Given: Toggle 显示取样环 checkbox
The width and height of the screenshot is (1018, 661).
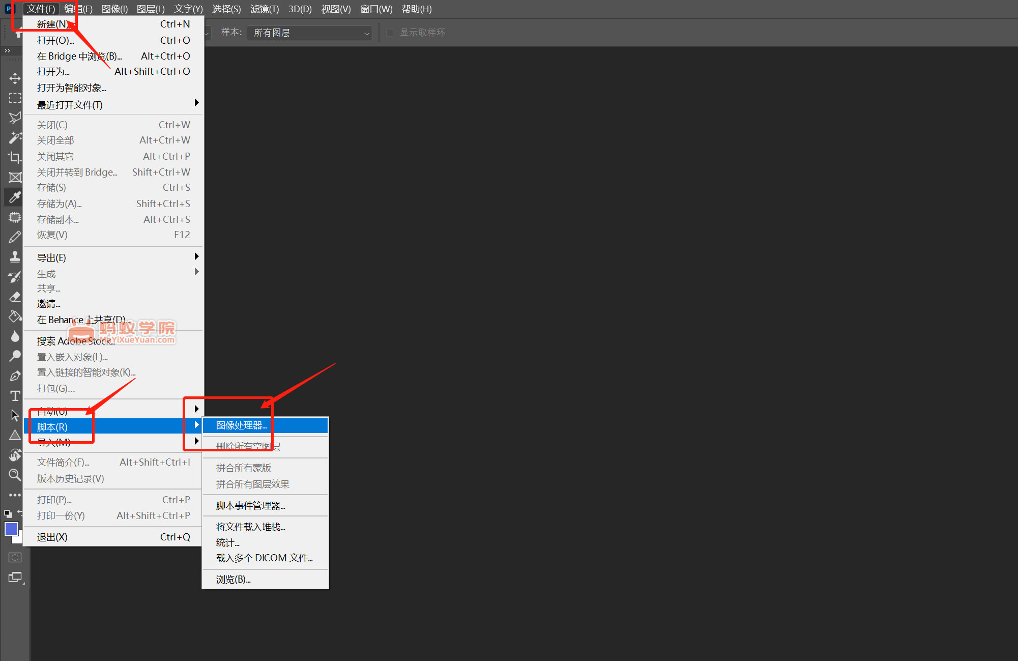Looking at the screenshot, I should coord(390,33).
